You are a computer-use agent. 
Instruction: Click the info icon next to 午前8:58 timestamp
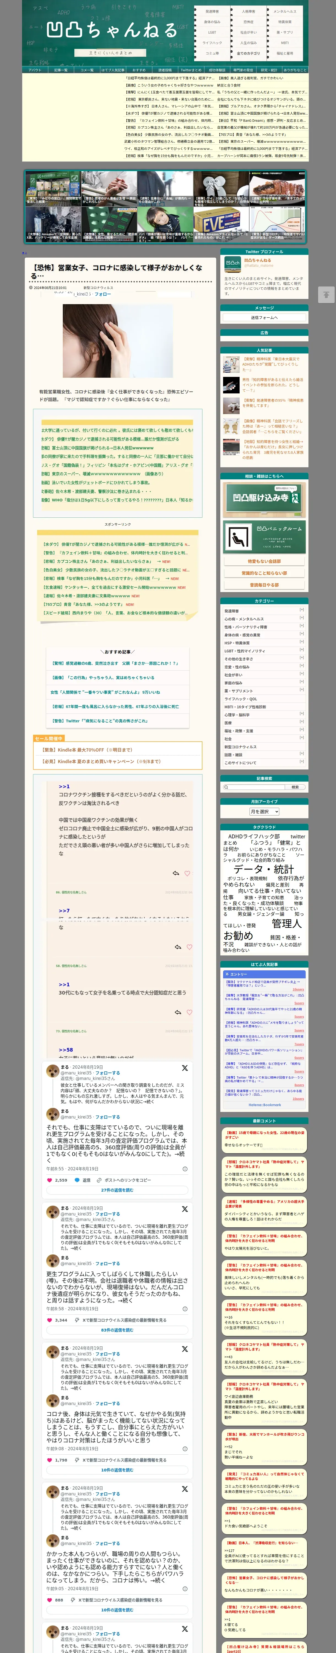[185, 1309]
